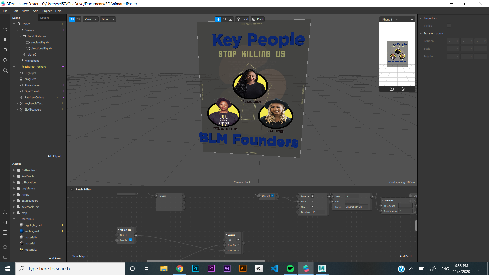Expand the GetInvolved asset folder
Screen dimensions: 489x275
14,170
